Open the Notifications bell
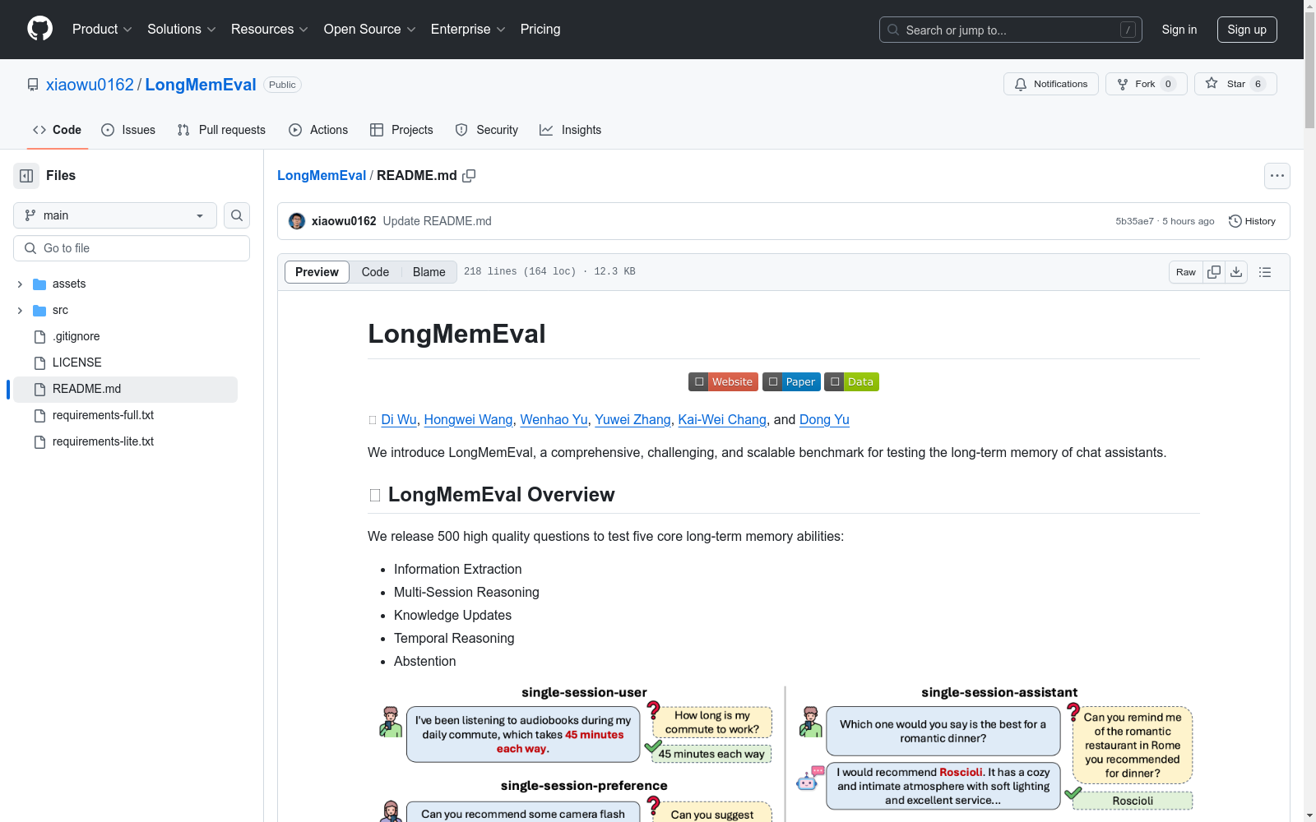Screen dimensions: 1316x822 [x=1050, y=83]
